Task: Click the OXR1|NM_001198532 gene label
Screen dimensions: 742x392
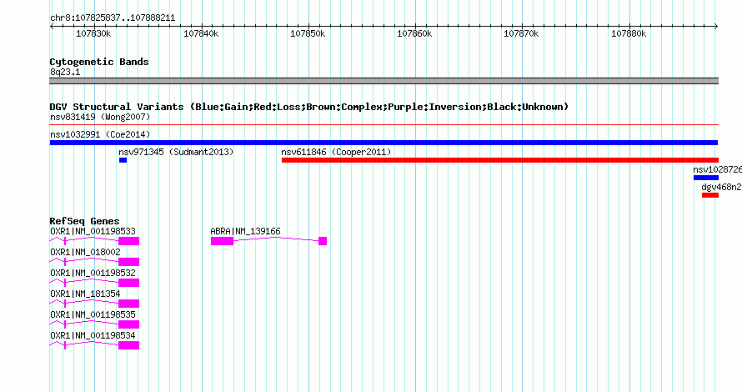Action: 93,273
